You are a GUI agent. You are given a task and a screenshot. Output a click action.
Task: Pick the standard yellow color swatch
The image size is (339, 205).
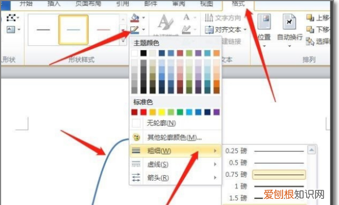(x=162, y=112)
